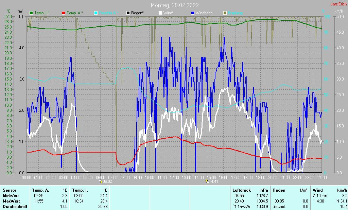Viewport: 348px width, 210px height.
Task: Click the '12:00' time axis label
Action: 174,178
